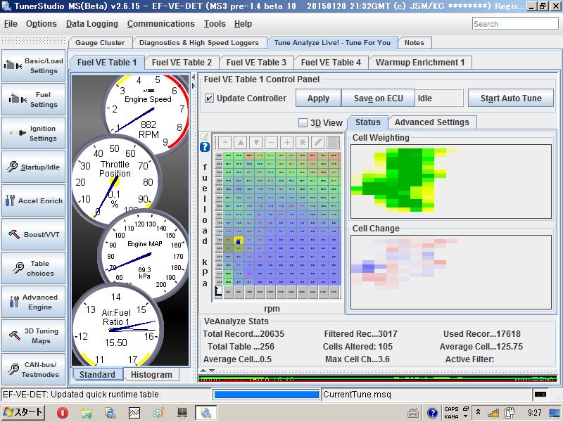
Task: Open Fuel Settings sidebar button
Action: [33, 99]
